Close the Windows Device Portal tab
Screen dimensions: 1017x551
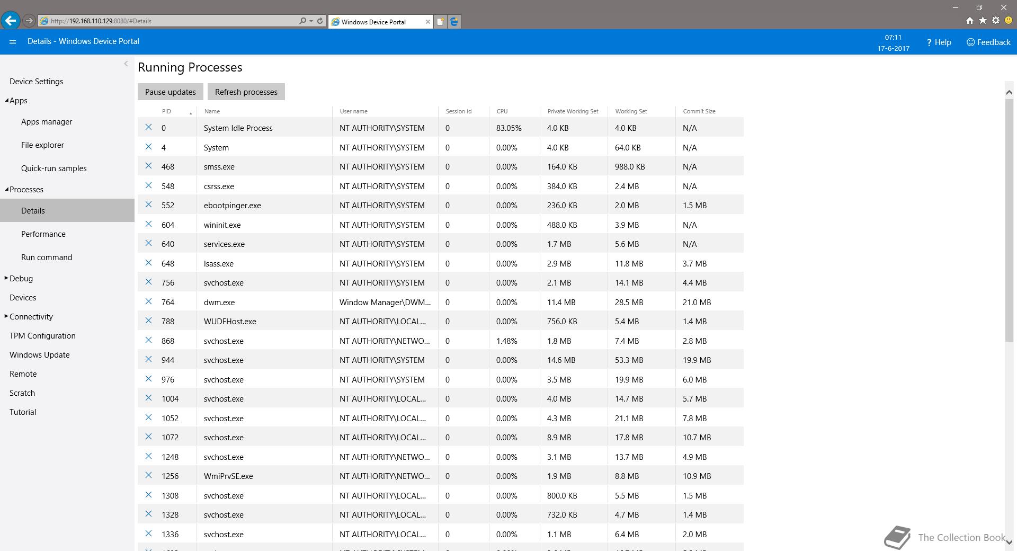tap(427, 22)
